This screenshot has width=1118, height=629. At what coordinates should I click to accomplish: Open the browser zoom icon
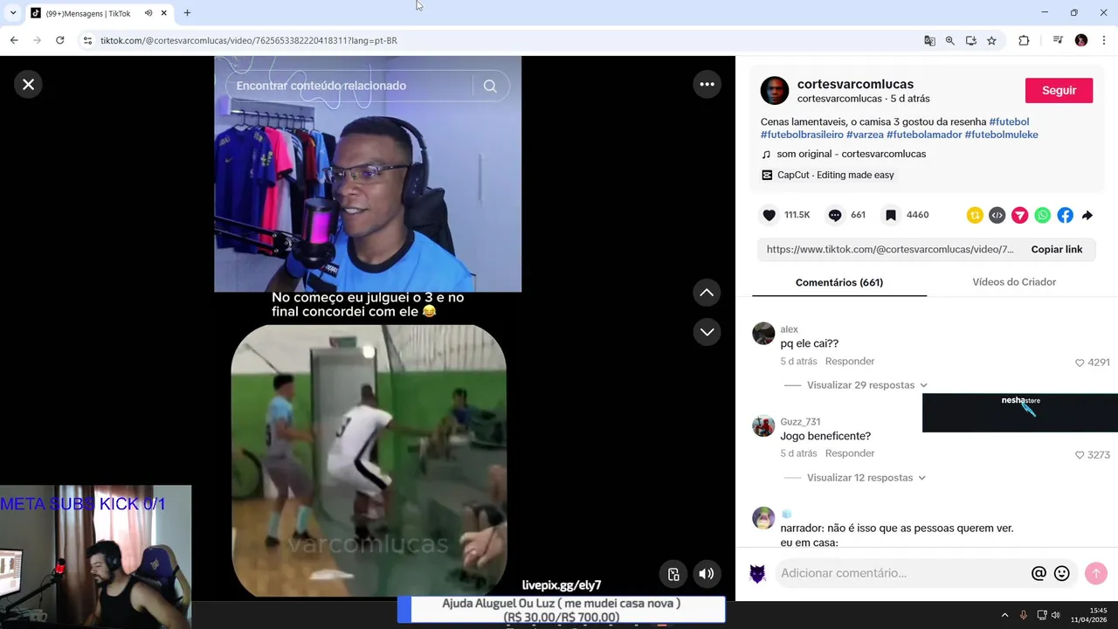[x=950, y=40]
